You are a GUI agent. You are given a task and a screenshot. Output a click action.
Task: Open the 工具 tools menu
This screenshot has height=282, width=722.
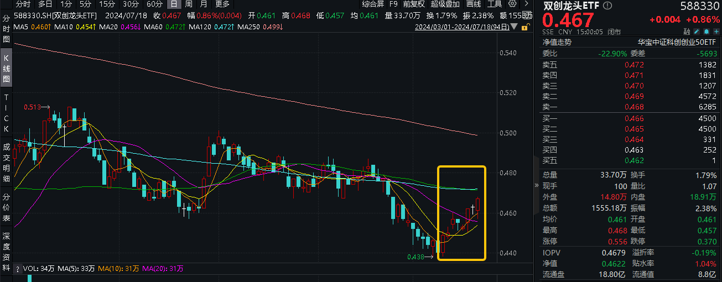(x=494, y=4)
